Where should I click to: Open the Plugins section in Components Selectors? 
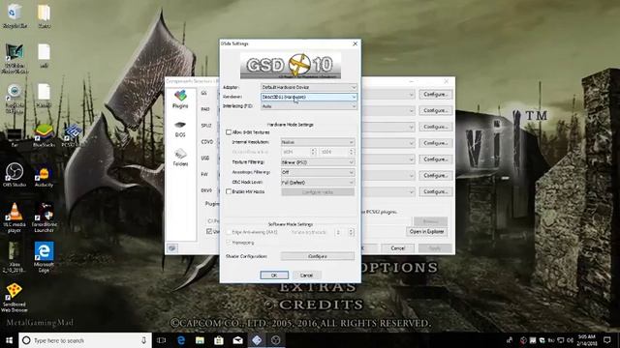(x=180, y=99)
